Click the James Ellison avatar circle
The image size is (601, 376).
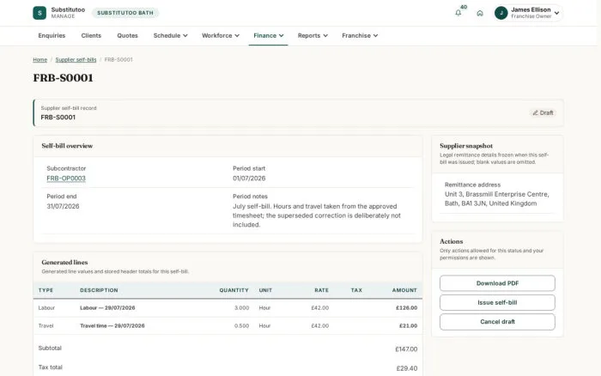pos(501,13)
